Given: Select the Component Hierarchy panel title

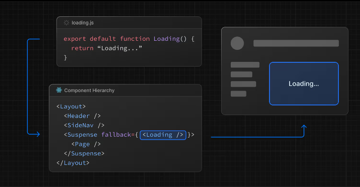Looking at the screenshot, I should tap(90, 91).
